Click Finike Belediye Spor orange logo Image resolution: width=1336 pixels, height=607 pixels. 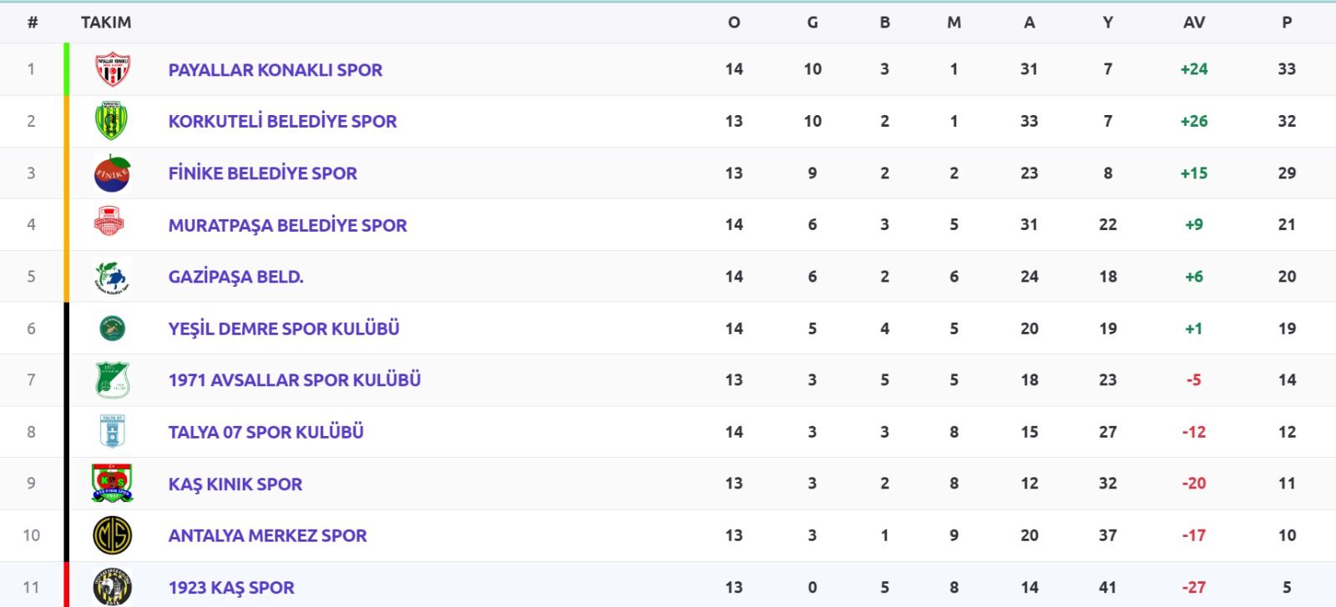[x=112, y=173]
